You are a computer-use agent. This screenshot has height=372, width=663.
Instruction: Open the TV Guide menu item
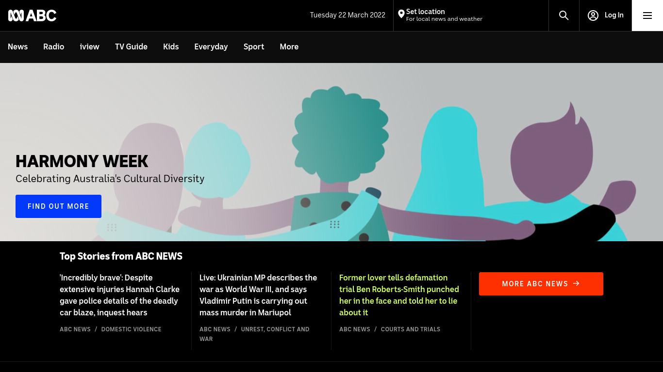(x=131, y=47)
